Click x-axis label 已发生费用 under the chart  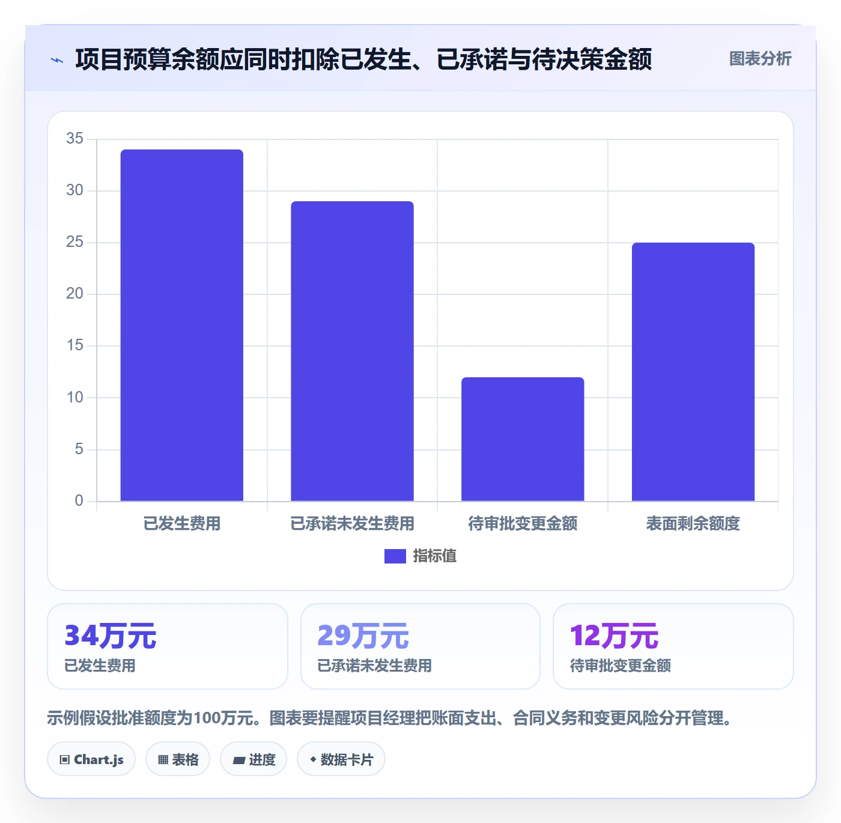click(x=182, y=524)
